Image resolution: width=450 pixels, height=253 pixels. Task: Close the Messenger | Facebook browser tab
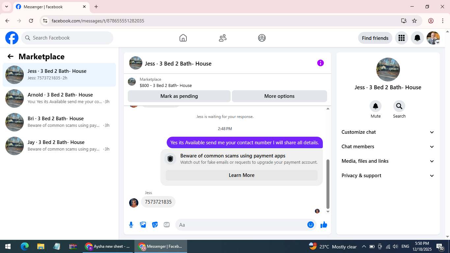(84, 7)
